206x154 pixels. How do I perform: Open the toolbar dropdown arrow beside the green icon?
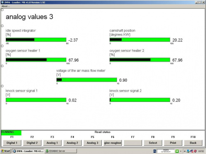coord(181,151)
